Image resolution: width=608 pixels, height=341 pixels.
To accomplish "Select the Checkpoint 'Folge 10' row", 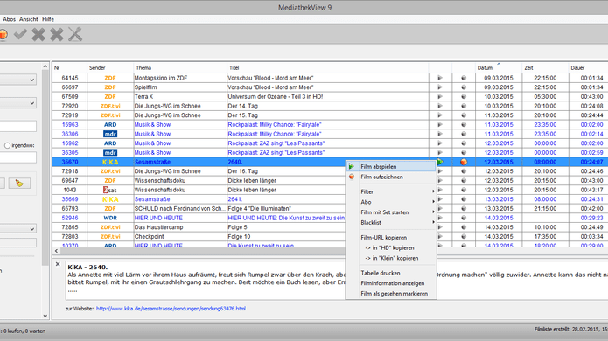I will click(330, 236).
